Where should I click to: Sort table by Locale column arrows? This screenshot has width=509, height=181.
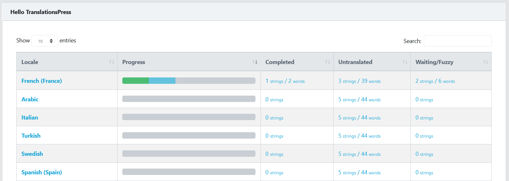(111, 62)
